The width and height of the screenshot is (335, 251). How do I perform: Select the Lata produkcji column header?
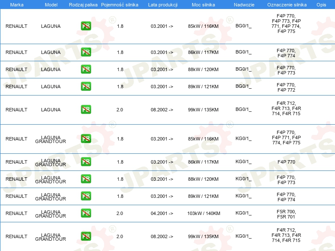click(x=163, y=5)
